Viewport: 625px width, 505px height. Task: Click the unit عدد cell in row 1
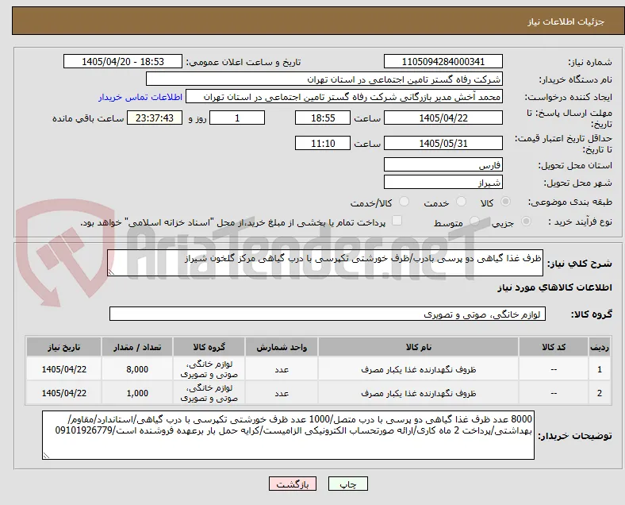pyautogui.click(x=282, y=369)
